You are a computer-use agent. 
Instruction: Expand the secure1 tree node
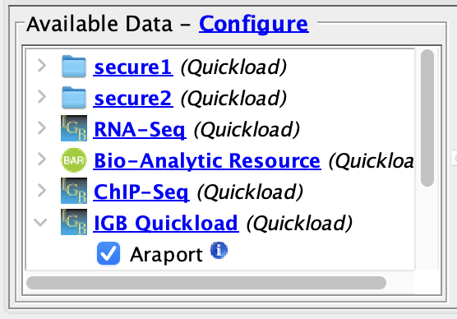(x=42, y=66)
